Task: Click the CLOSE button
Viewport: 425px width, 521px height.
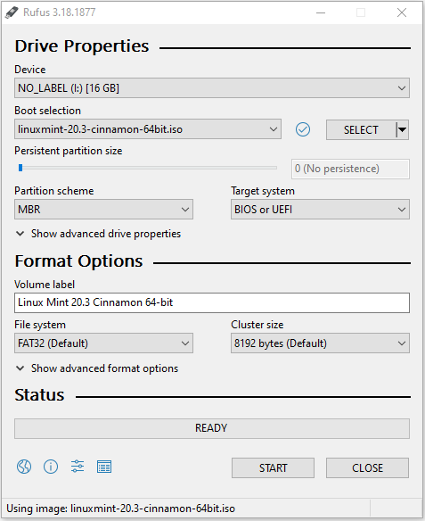Action: [x=367, y=468]
